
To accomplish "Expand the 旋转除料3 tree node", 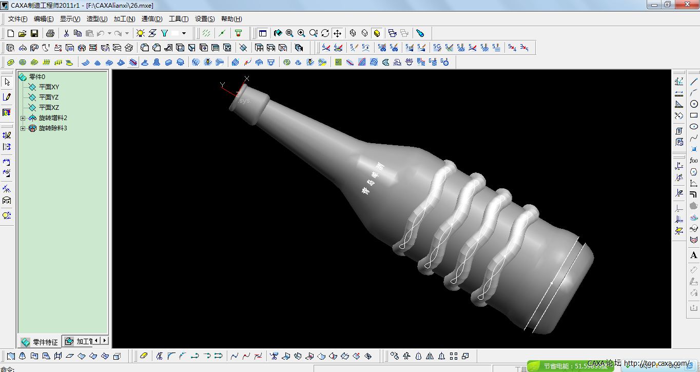I will 23,128.
